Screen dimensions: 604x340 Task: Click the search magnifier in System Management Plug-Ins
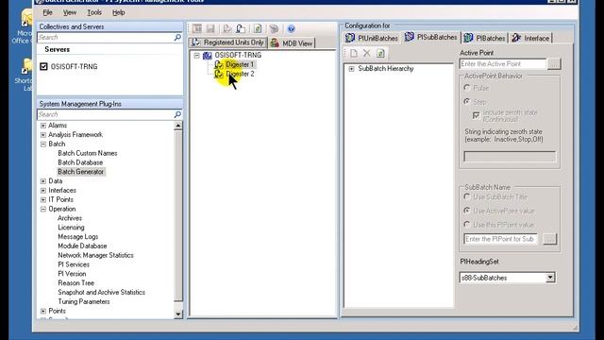coord(177,114)
